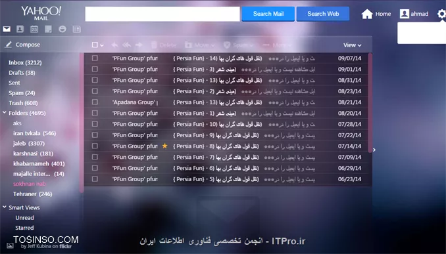This screenshot has height=254, width=446.
Task: Open the Spam dropdown
Action: [238, 45]
